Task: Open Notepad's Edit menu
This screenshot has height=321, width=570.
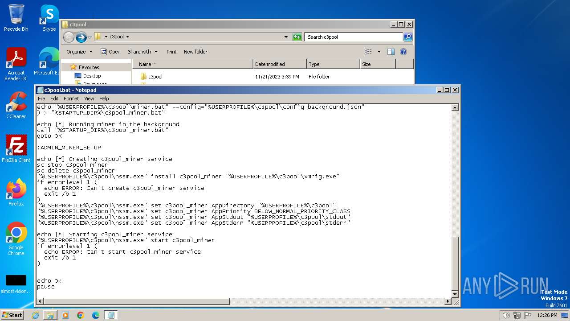Action: pos(54,99)
